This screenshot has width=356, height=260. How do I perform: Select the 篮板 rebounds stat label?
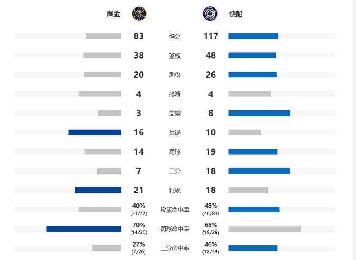175,55
